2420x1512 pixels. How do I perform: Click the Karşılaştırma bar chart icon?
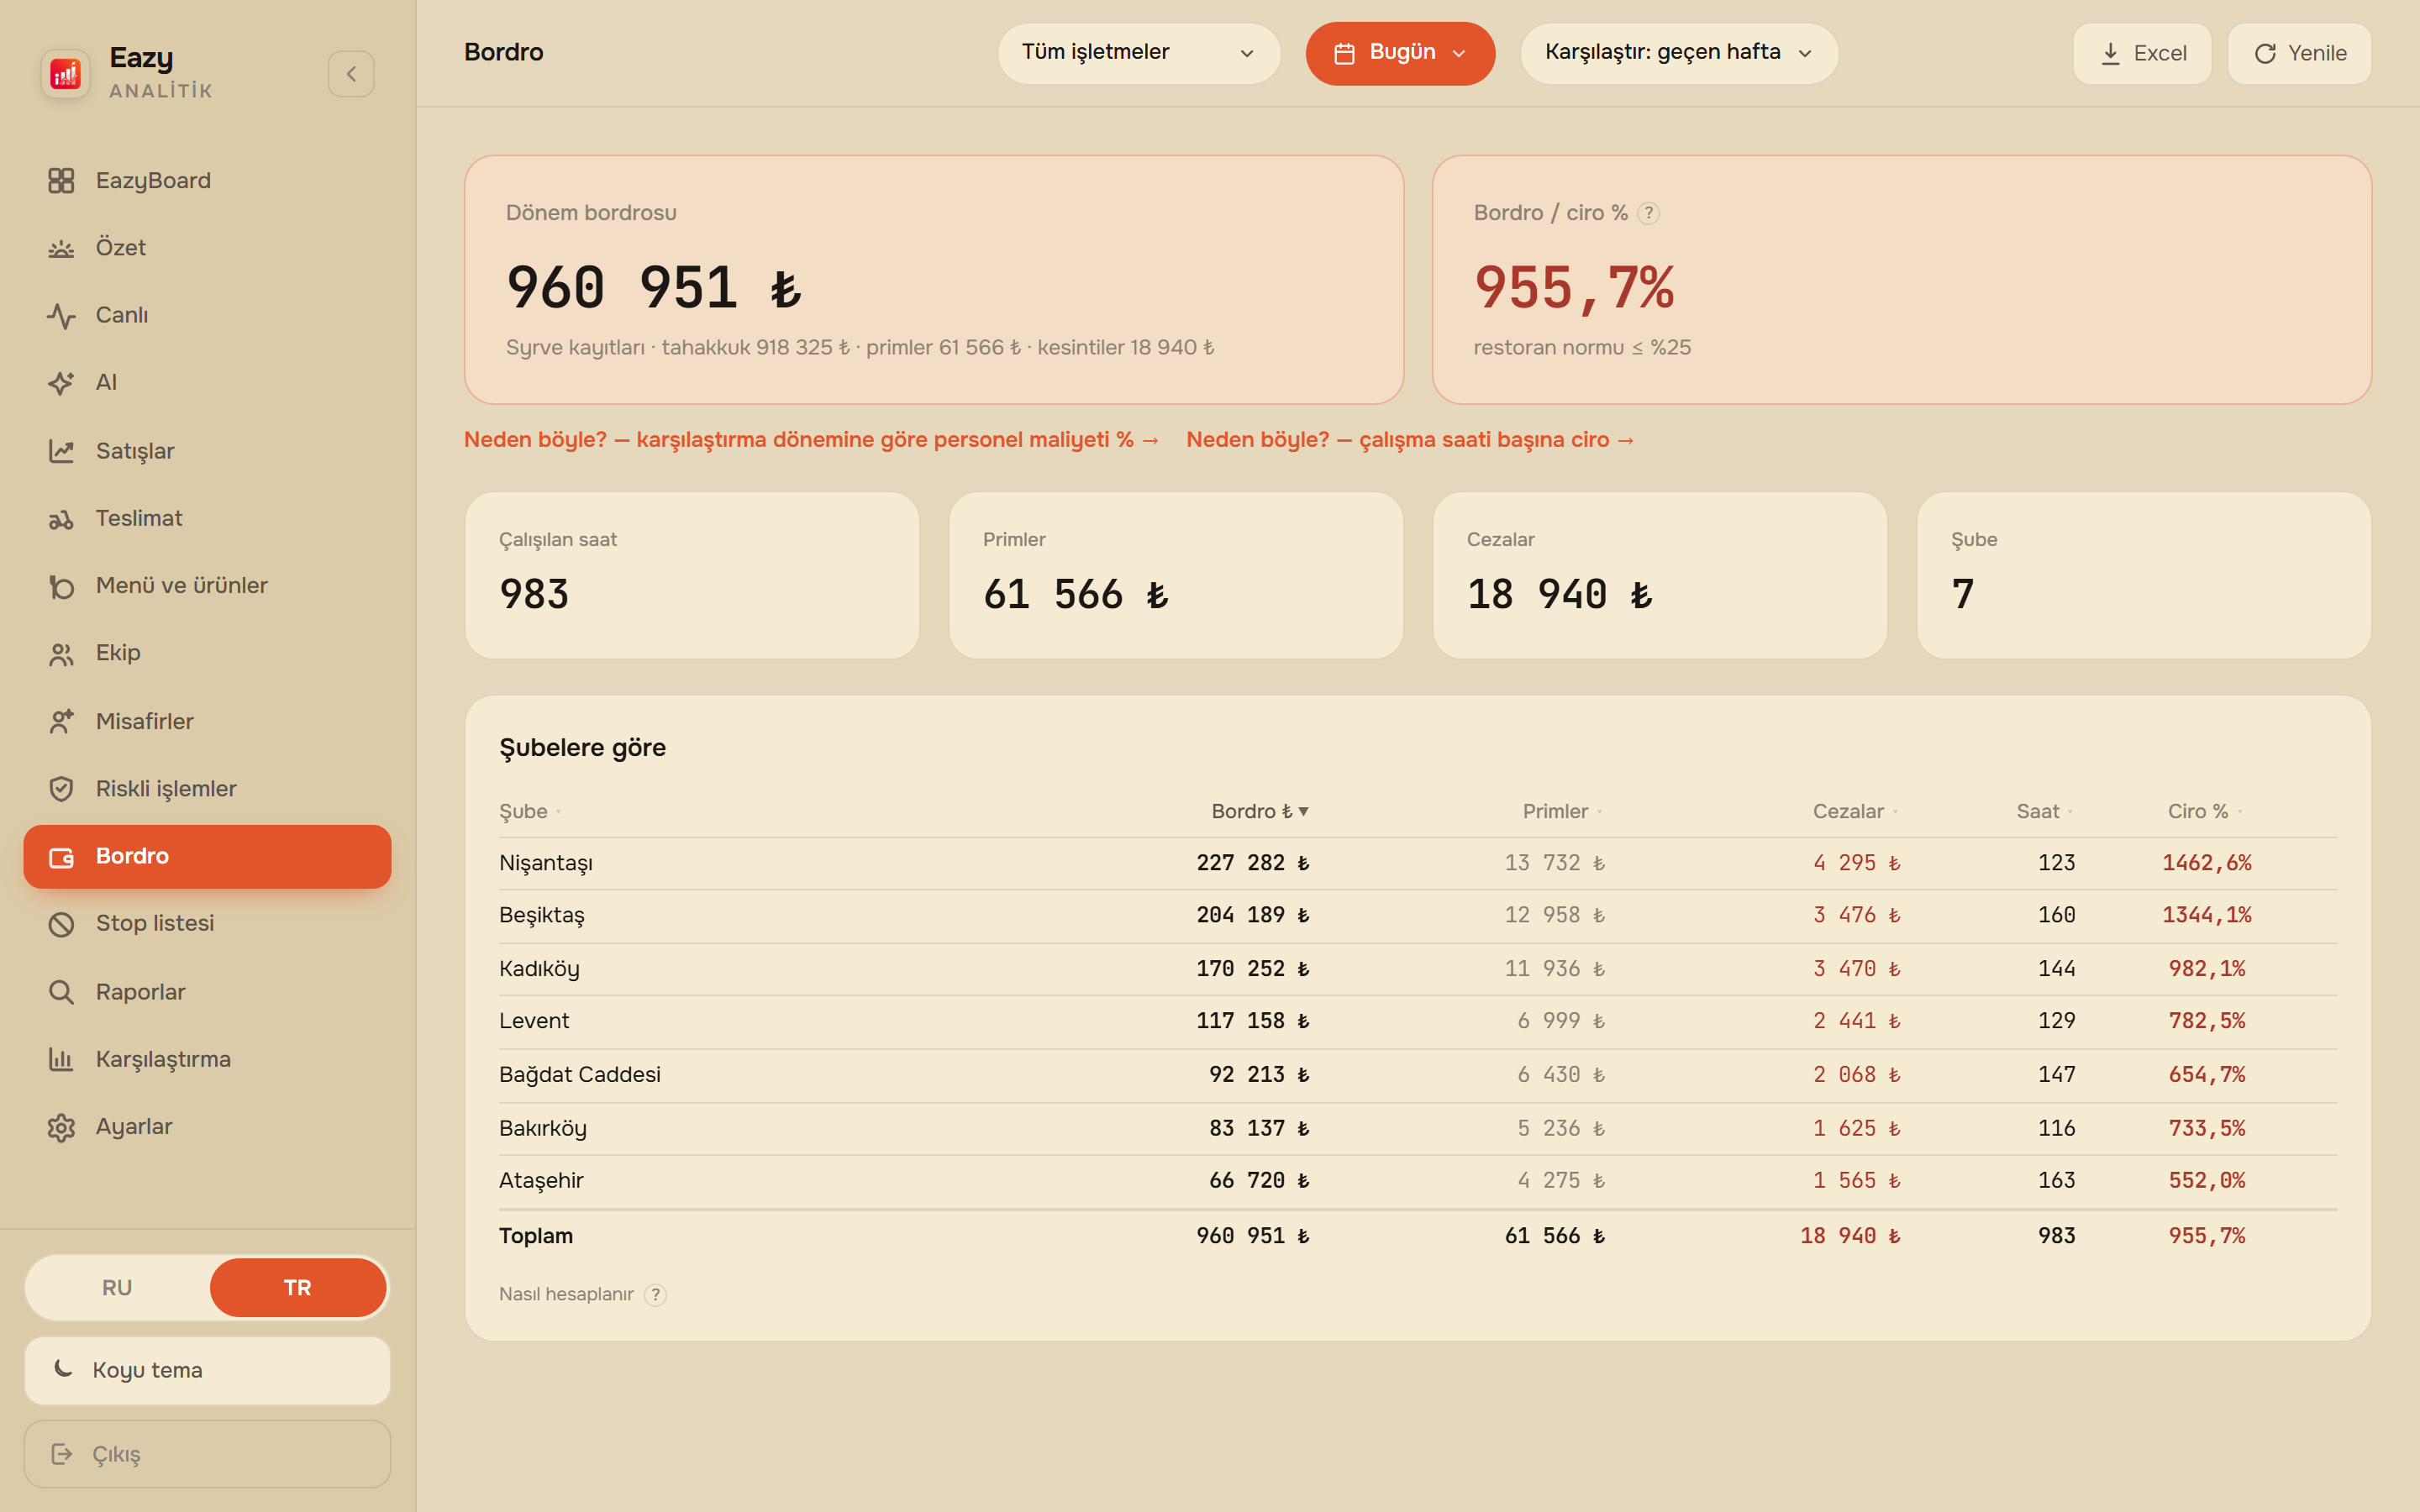click(x=61, y=1059)
